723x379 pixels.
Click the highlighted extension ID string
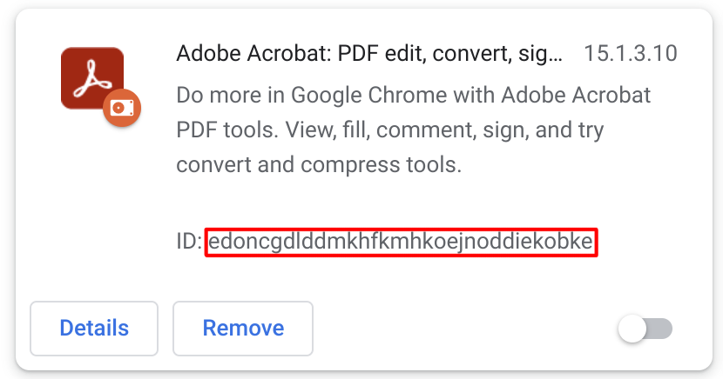tap(402, 241)
